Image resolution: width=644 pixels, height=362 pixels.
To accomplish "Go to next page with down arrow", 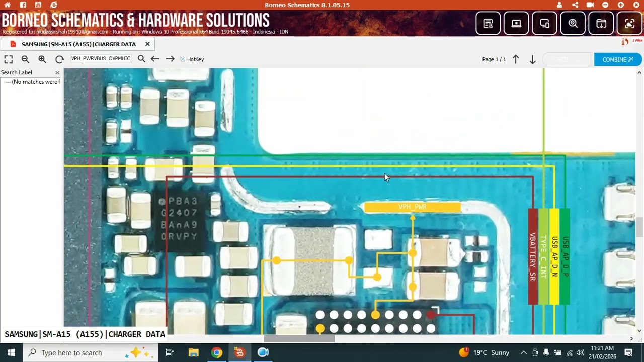I will tap(532, 59).
